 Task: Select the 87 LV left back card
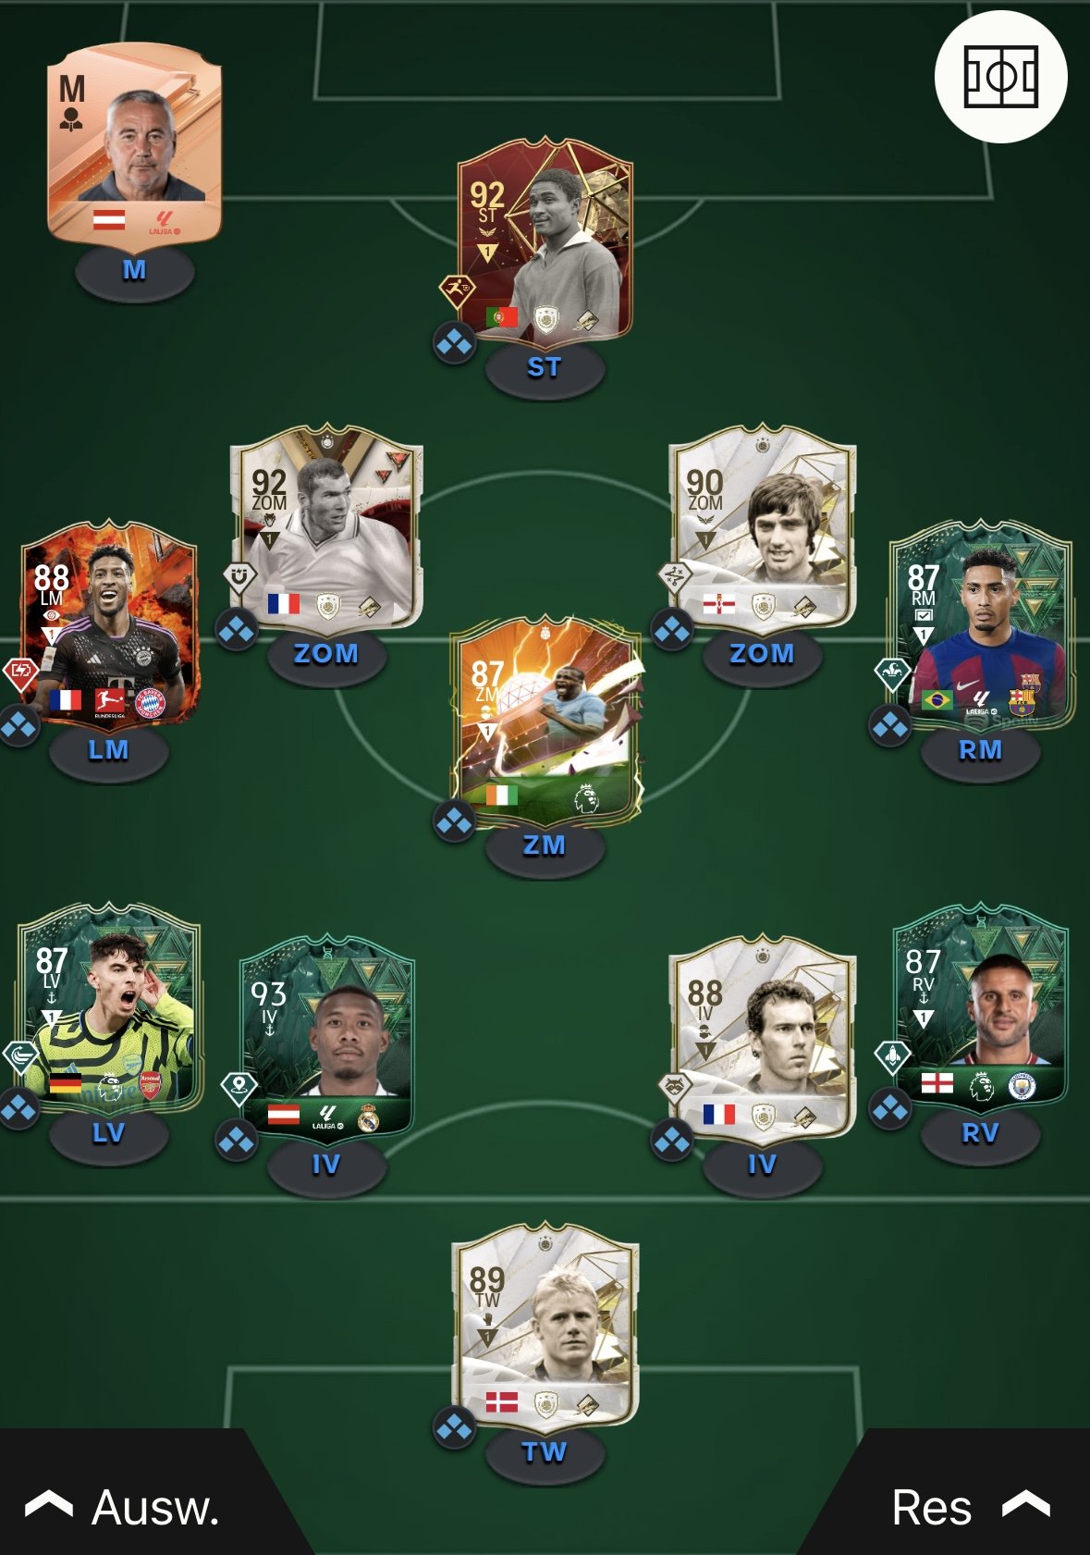(108, 1006)
